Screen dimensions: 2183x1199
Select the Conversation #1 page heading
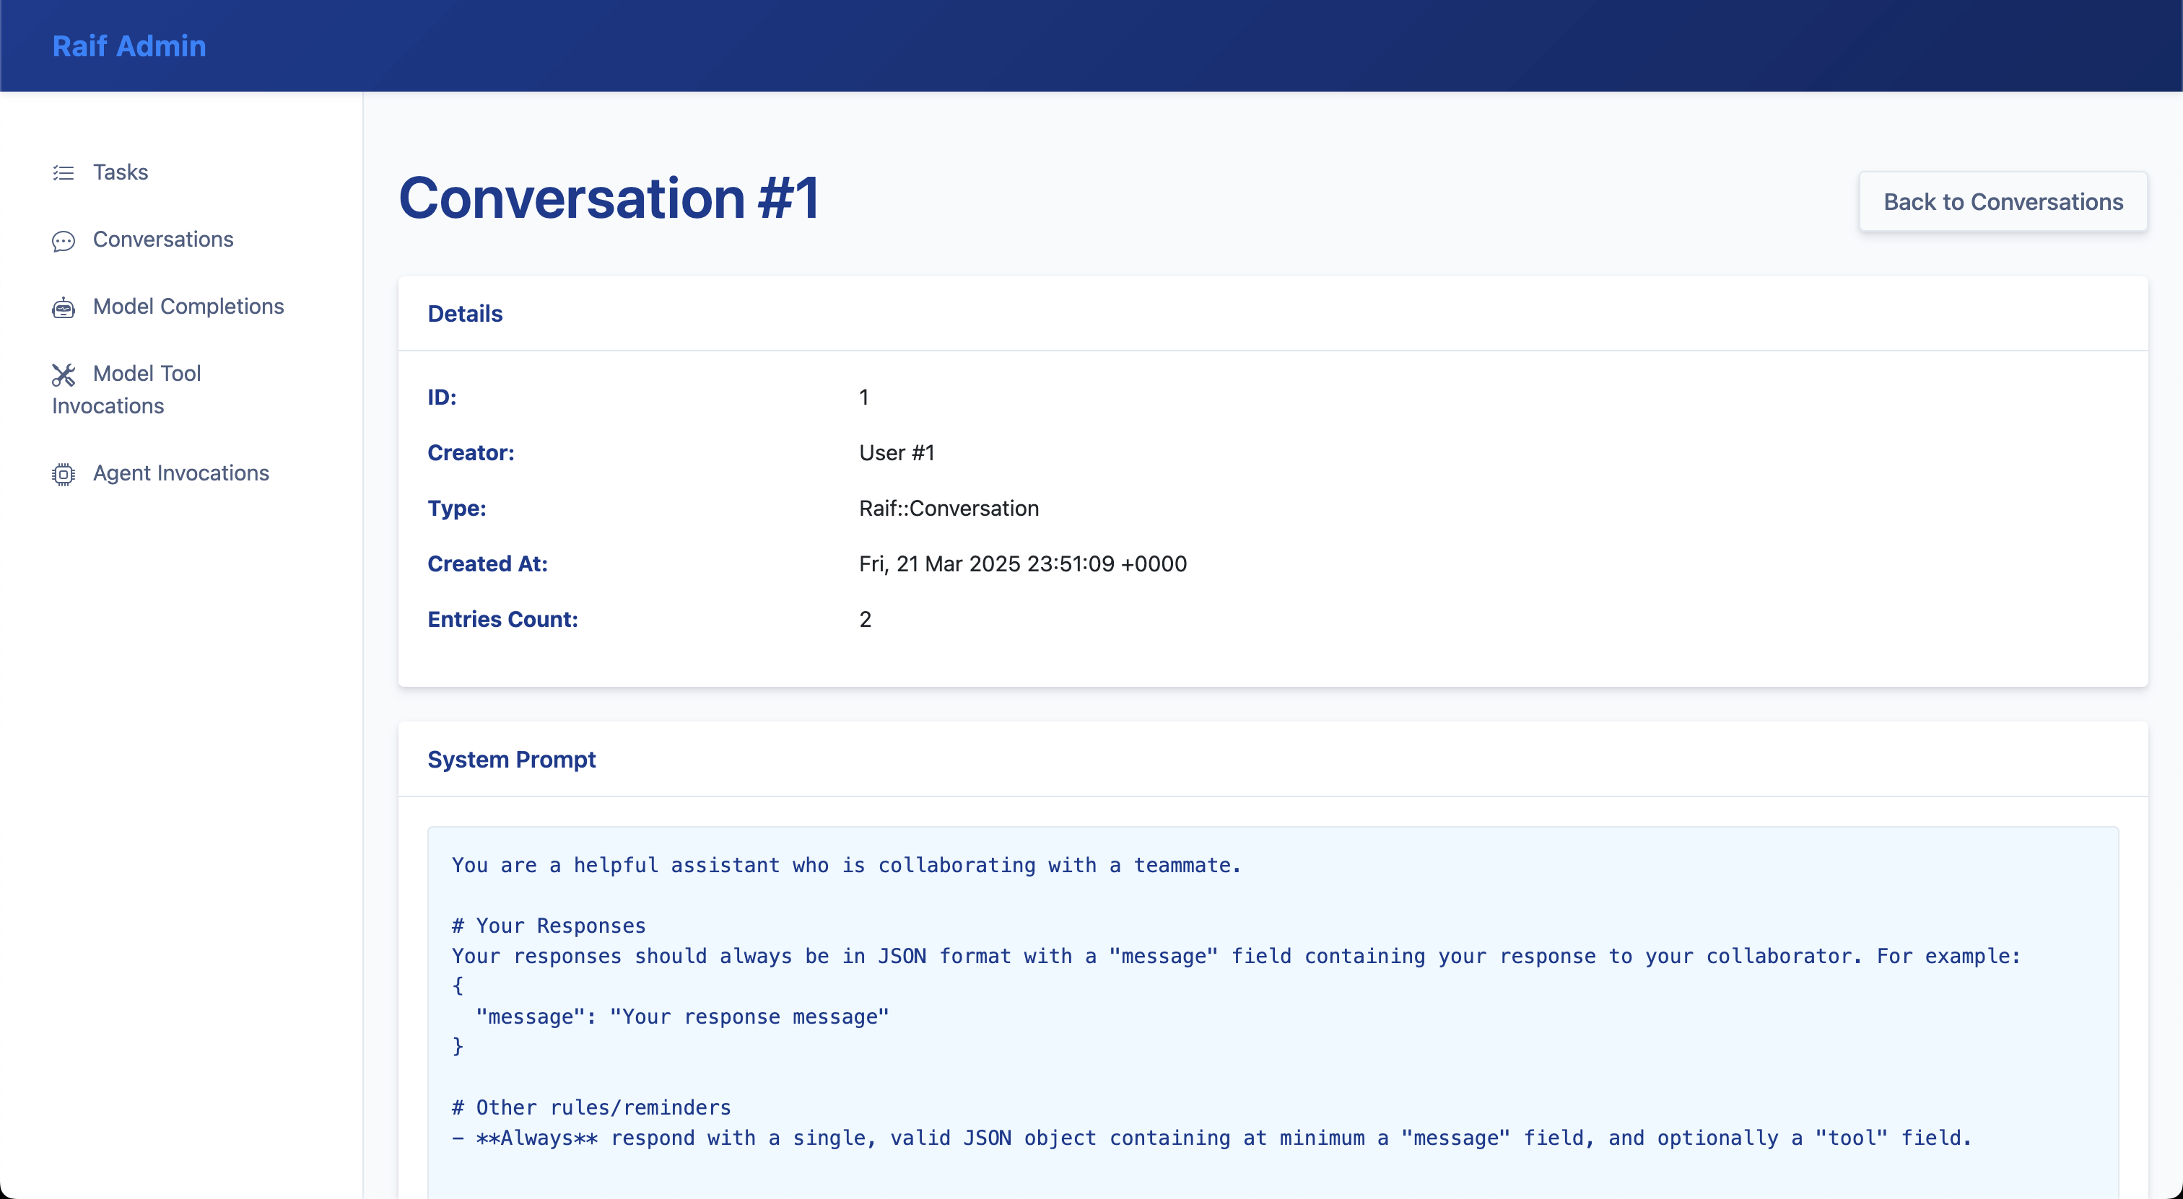point(609,198)
